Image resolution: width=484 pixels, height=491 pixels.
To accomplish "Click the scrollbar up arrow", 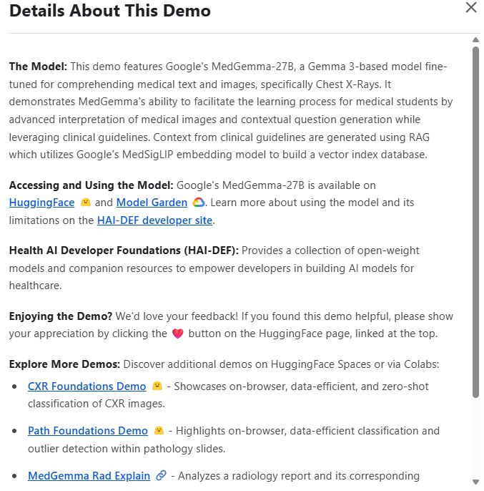I will click(476, 39).
